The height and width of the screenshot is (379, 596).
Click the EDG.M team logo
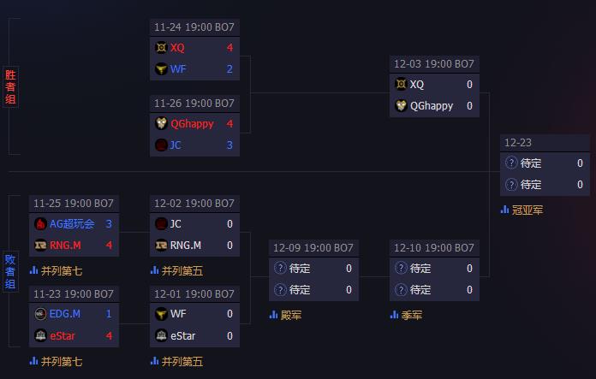(x=40, y=314)
